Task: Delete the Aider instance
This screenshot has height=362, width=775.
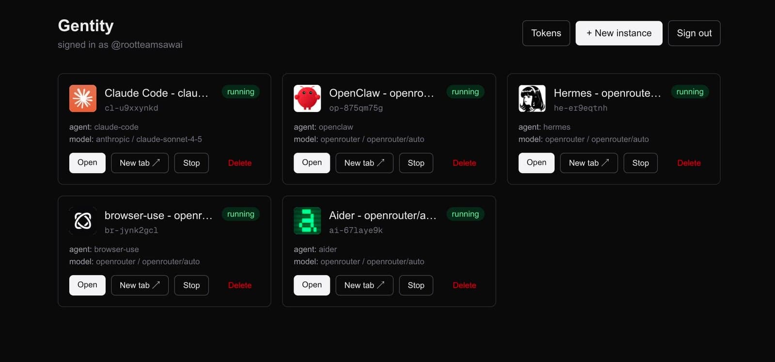Action: (465, 285)
